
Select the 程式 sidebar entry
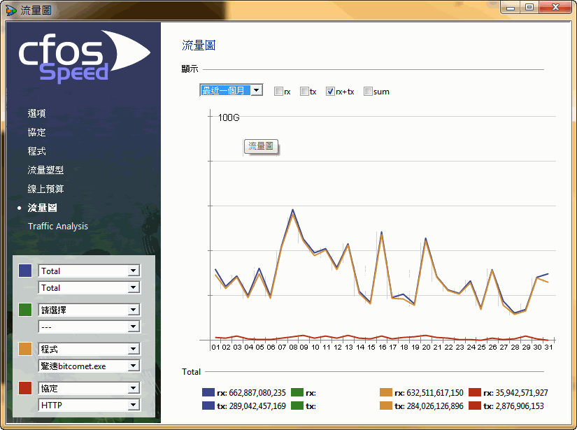[37, 151]
